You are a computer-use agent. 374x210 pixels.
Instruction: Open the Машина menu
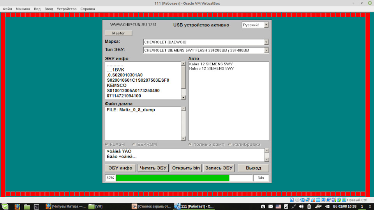tap(23, 9)
